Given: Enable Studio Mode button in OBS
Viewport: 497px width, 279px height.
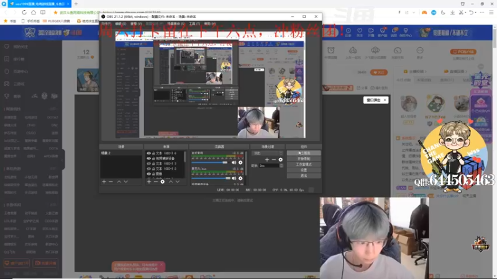Looking at the screenshot, I should [x=304, y=164].
